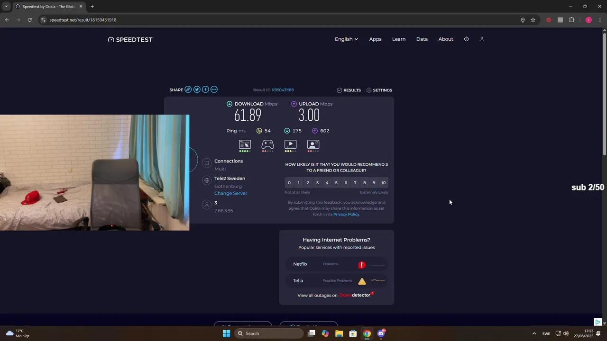This screenshot has width=607, height=341.
Task: Share the result on Facebook
Action: point(205,90)
